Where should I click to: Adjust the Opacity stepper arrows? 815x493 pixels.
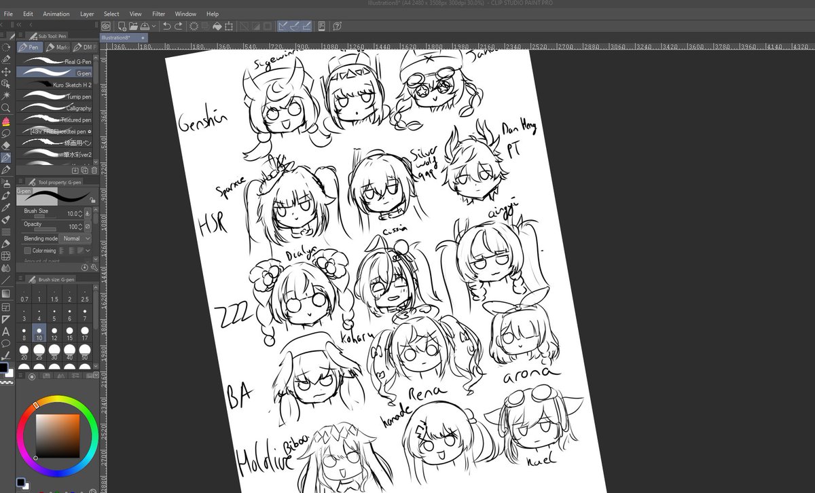pyautogui.click(x=81, y=226)
